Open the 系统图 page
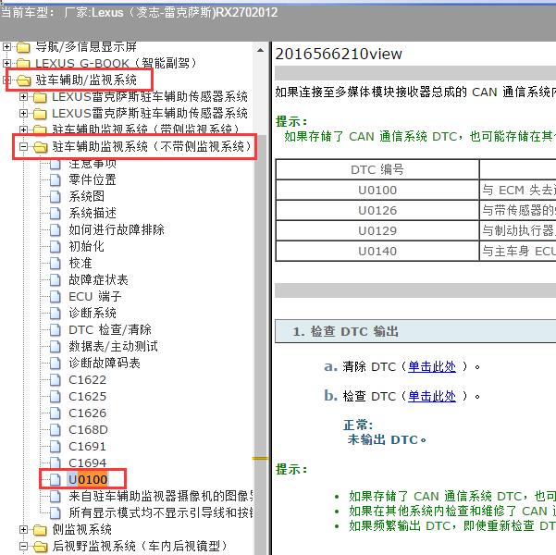The image size is (556, 555). pos(86,196)
